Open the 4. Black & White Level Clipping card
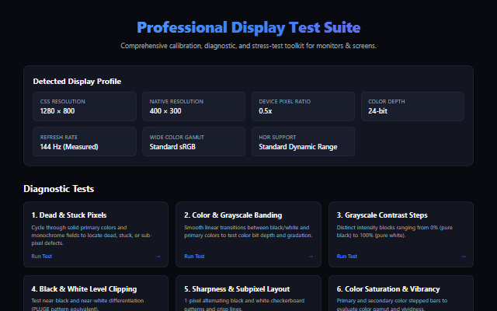Screen dimensions: 497x311 click(96, 293)
